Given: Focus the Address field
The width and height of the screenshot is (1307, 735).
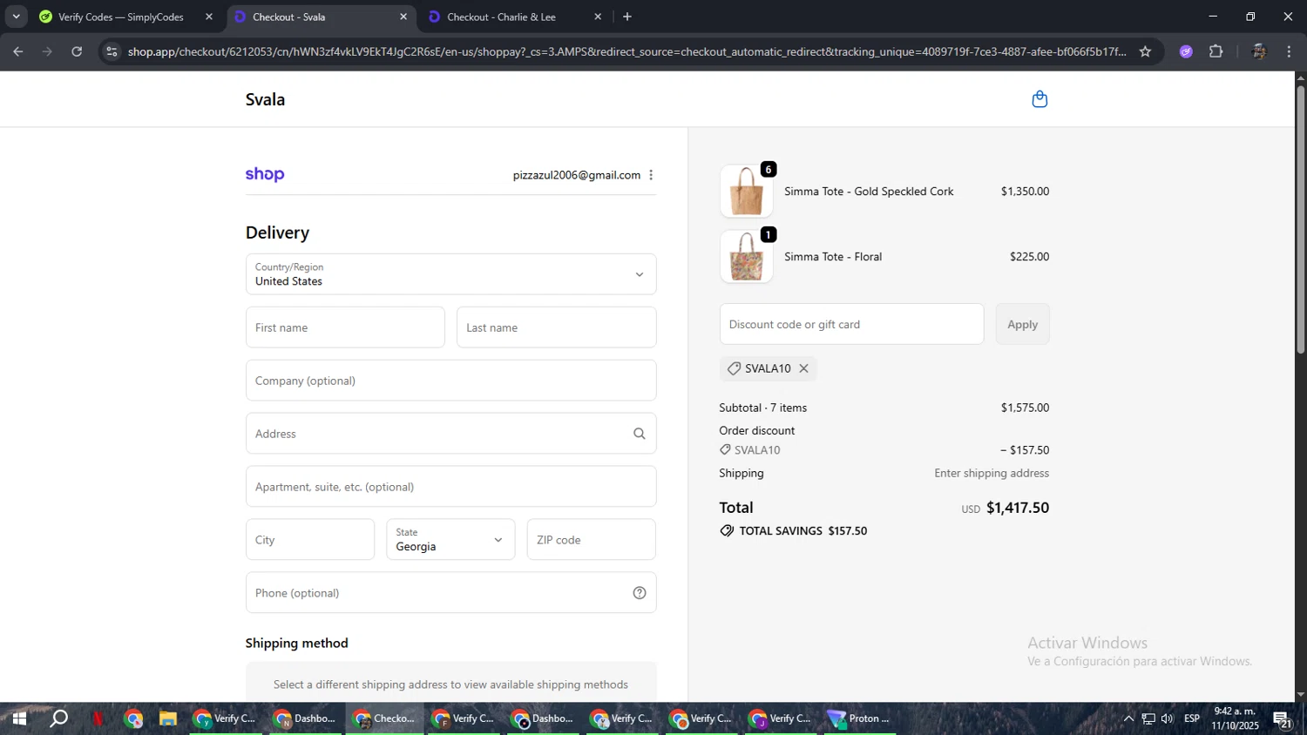Looking at the screenshot, I should [450, 434].
